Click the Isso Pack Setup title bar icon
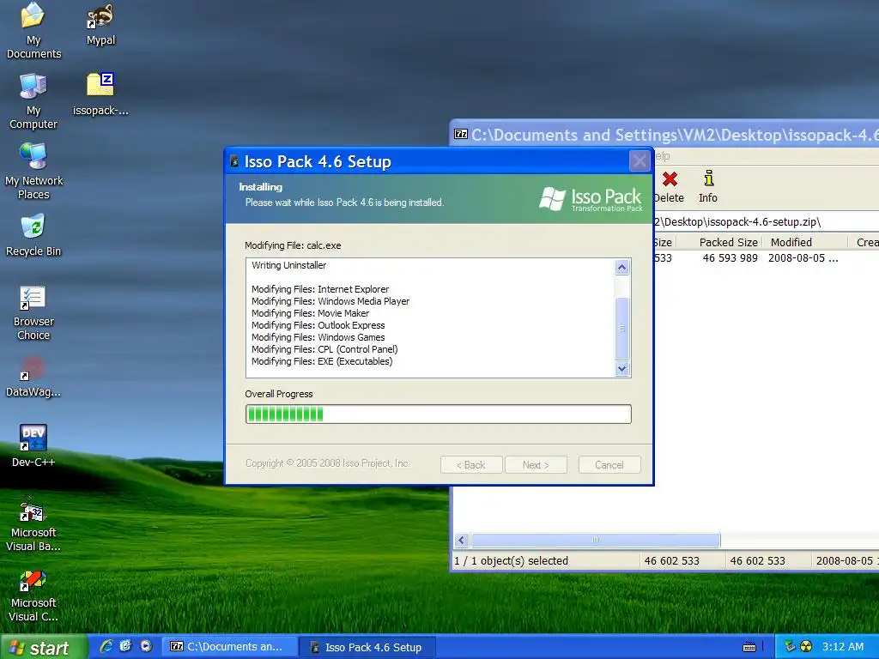The height and width of the screenshot is (659, 879). (x=234, y=162)
